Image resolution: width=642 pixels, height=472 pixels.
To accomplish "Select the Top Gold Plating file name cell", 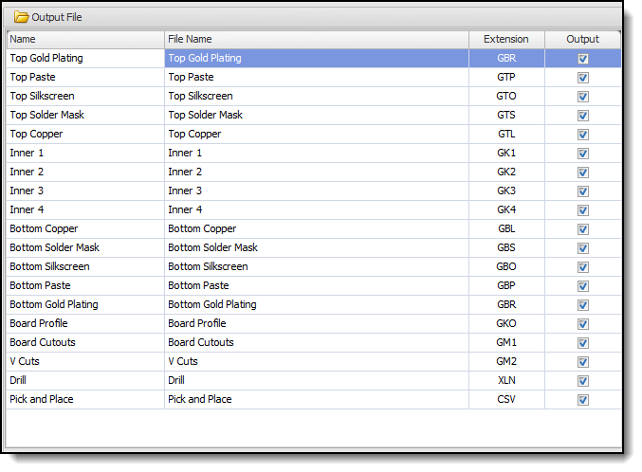I will 317,58.
